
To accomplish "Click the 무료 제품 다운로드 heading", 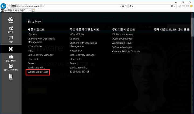I will pos(123,29).
